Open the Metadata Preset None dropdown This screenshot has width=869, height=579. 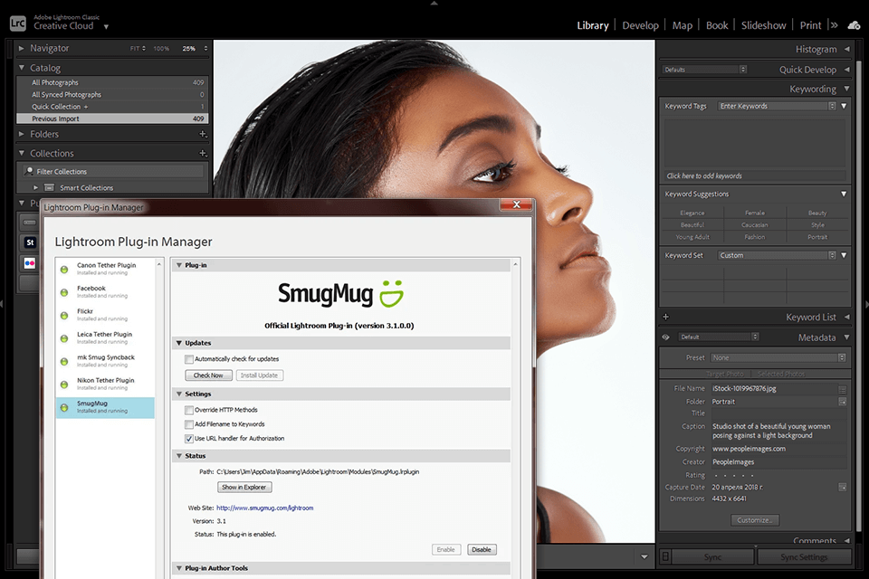pyautogui.click(x=778, y=358)
